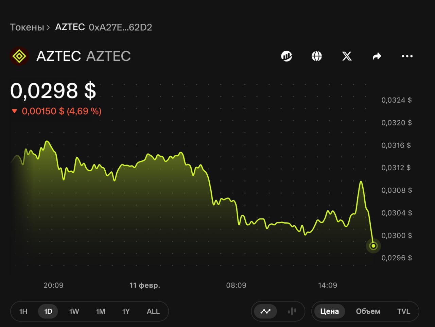Click the 0,0298 $ price value
This screenshot has height=327, width=435.
[x=53, y=91]
